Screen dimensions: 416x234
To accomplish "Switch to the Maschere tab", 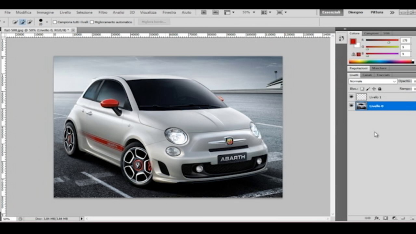I will [379, 68].
